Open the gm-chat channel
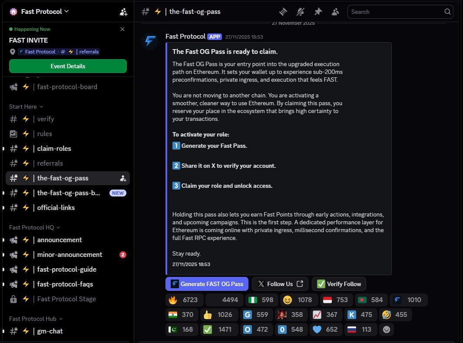 pyautogui.click(x=68, y=331)
